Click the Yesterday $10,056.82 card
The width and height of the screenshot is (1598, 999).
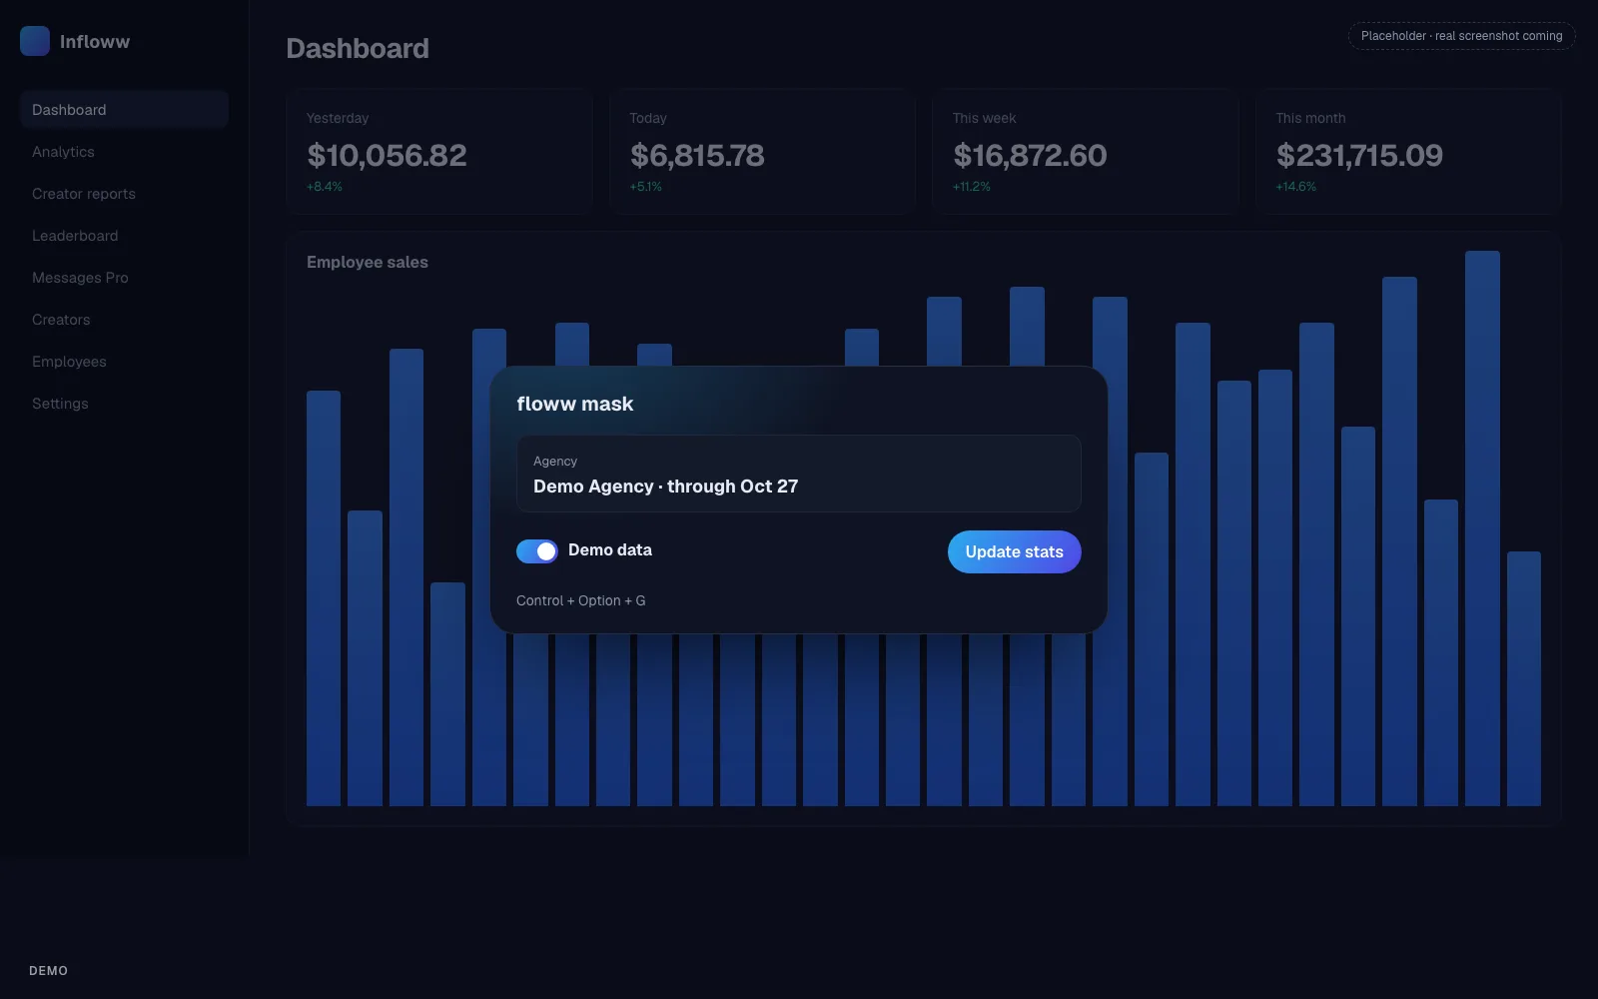pos(439,152)
